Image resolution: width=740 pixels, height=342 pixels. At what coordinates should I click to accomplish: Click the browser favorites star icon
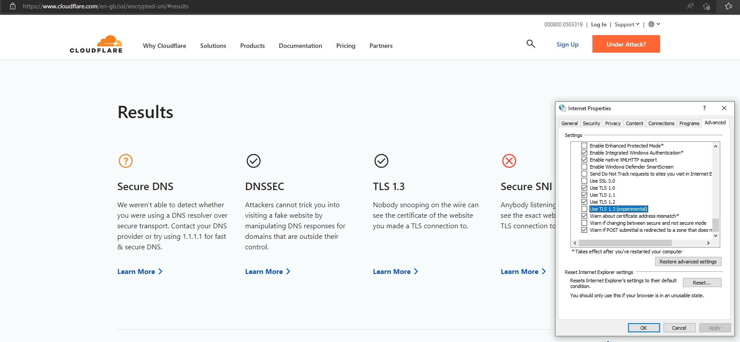click(729, 6)
